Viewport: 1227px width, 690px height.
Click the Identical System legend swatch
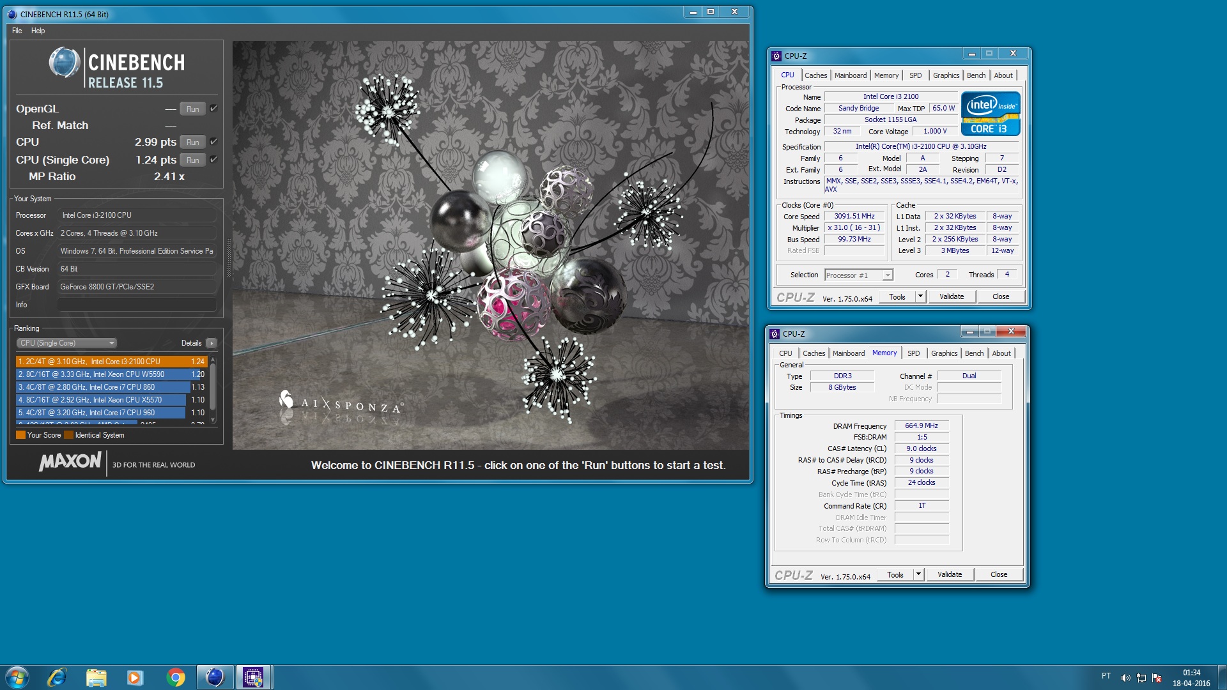[69, 435]
